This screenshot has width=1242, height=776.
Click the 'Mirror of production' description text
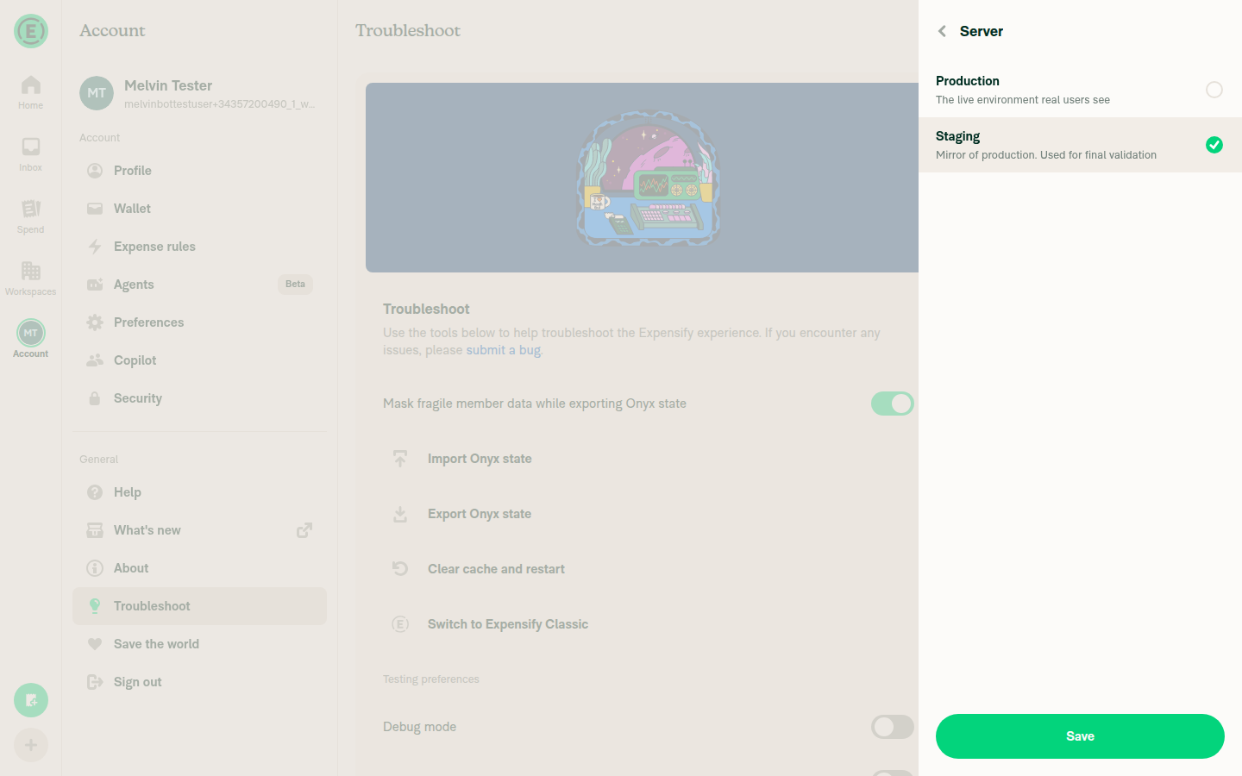point(1046,155)
